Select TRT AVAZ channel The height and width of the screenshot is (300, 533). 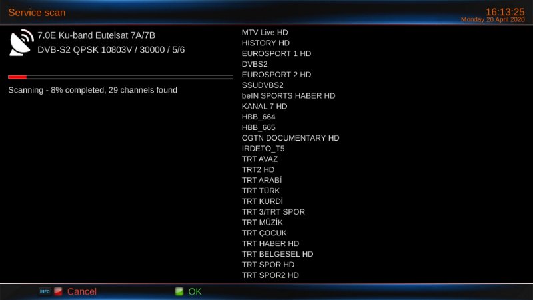260,159
